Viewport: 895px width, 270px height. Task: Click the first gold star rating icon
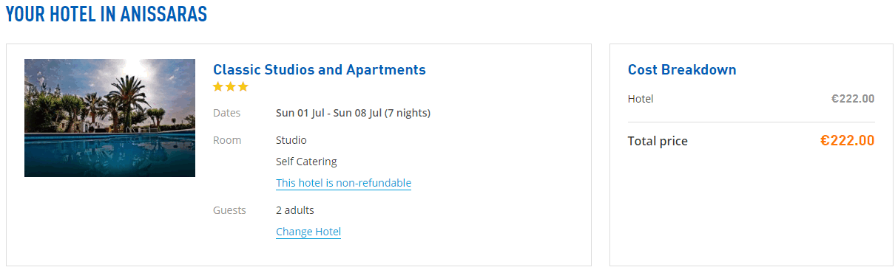218,87
